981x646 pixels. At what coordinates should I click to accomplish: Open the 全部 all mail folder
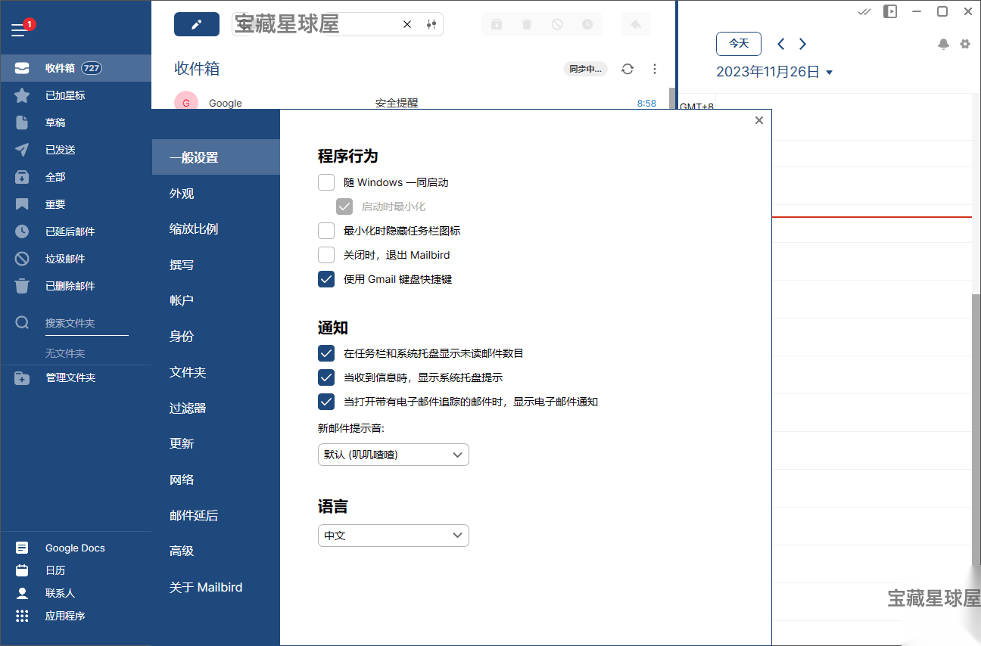pyautogui.click(x=76, y=177)
